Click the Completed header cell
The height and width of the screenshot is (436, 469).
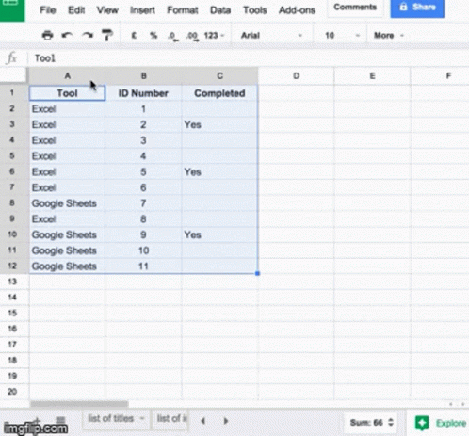pos(219,93)
